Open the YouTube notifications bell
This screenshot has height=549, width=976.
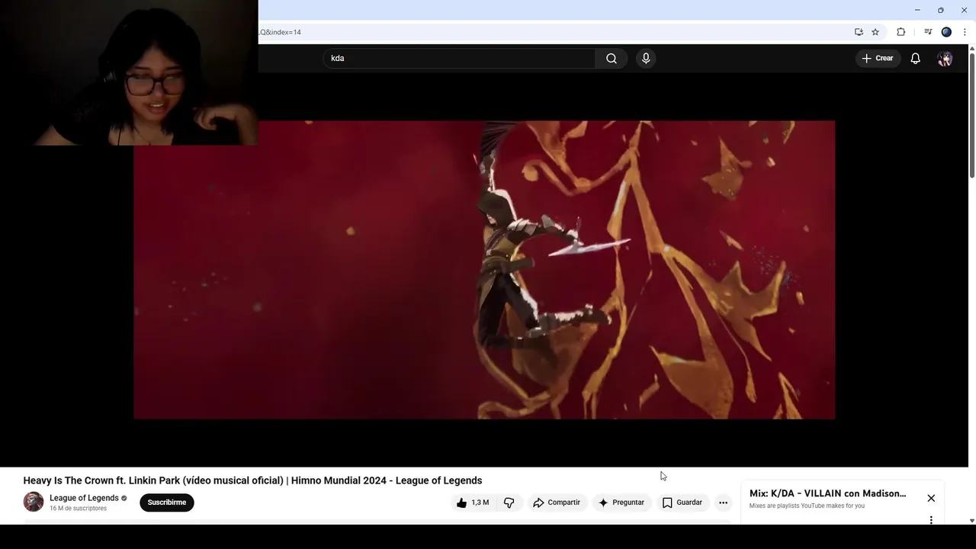[916, 59]
